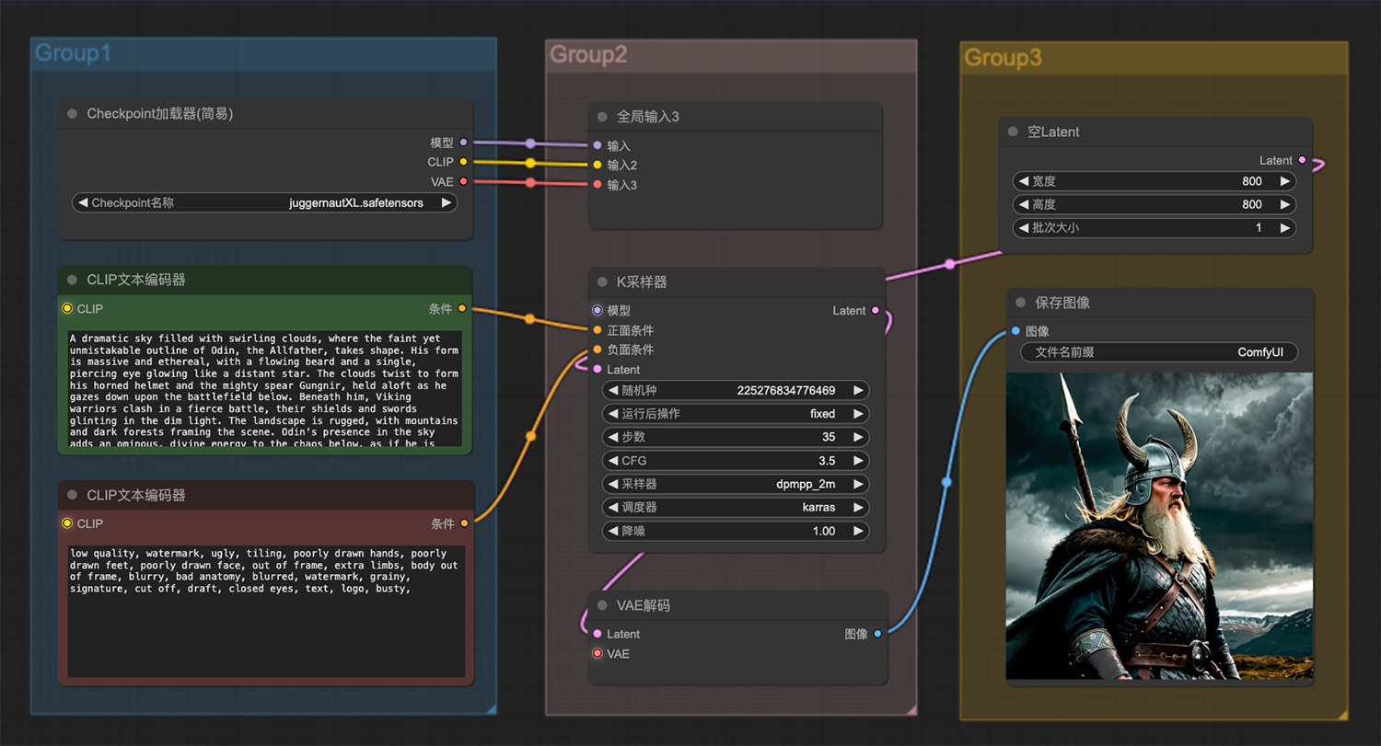The width and height of the screenshot is (1381, 746).
Task: Decrease 宽度 with its left arrow
Action: point(1022,181)
